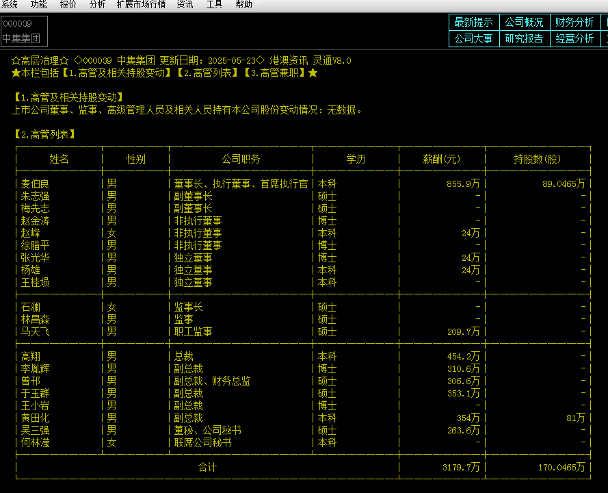Click the salary value 855.9万

(463, 184)
